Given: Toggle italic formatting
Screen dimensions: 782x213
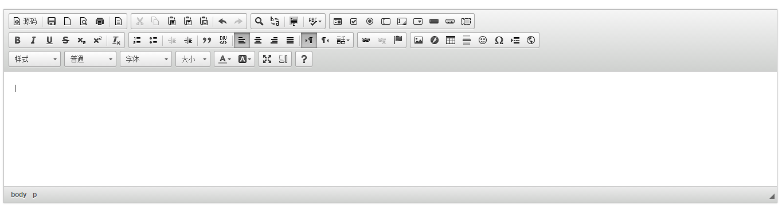Looking at the screenshot, I should click(x=33, y=40).
